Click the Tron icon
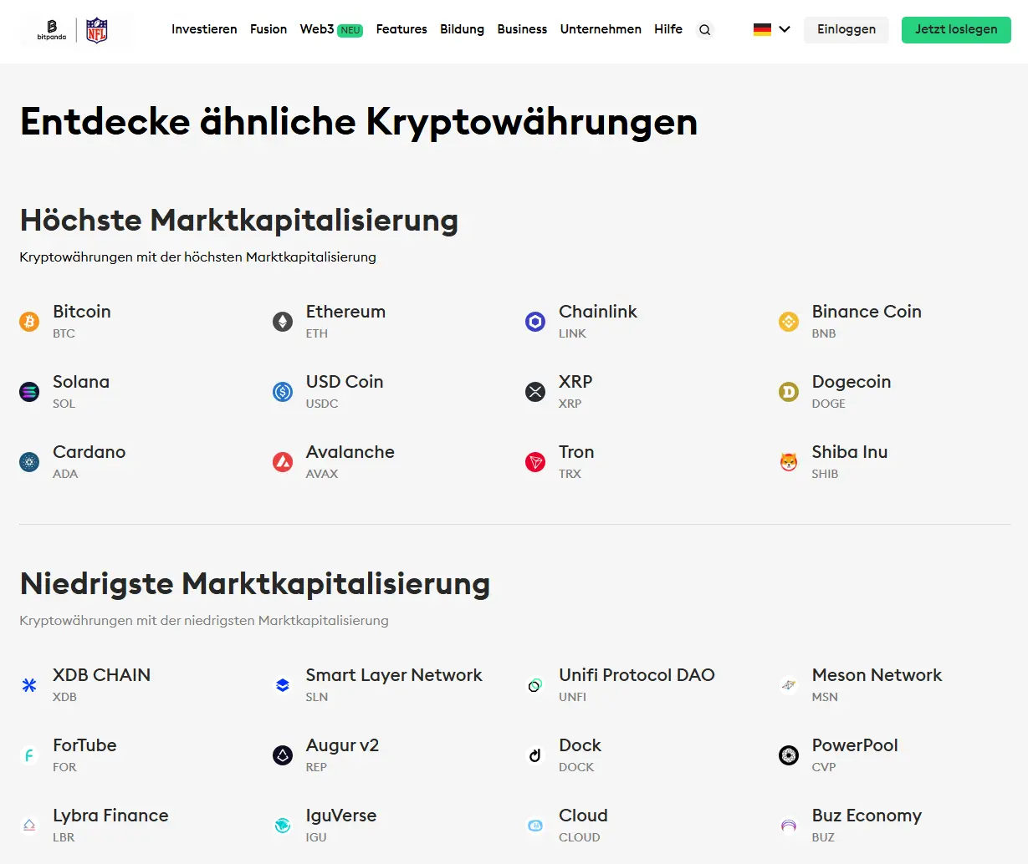1028x864 pixels. [535, 461]
